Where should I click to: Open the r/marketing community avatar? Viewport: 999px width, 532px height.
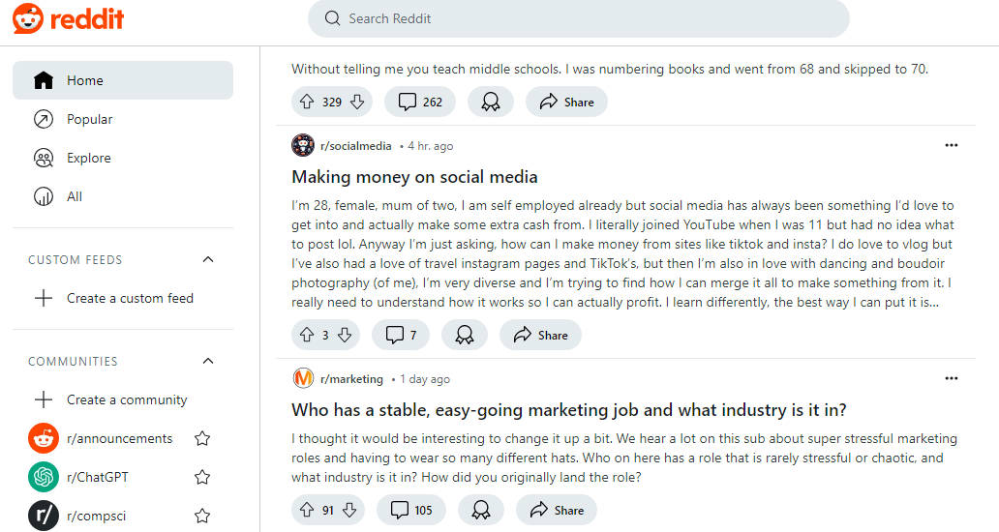303,378
